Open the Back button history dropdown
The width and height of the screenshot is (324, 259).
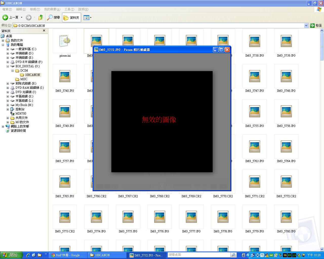click(x=22, y=17)
